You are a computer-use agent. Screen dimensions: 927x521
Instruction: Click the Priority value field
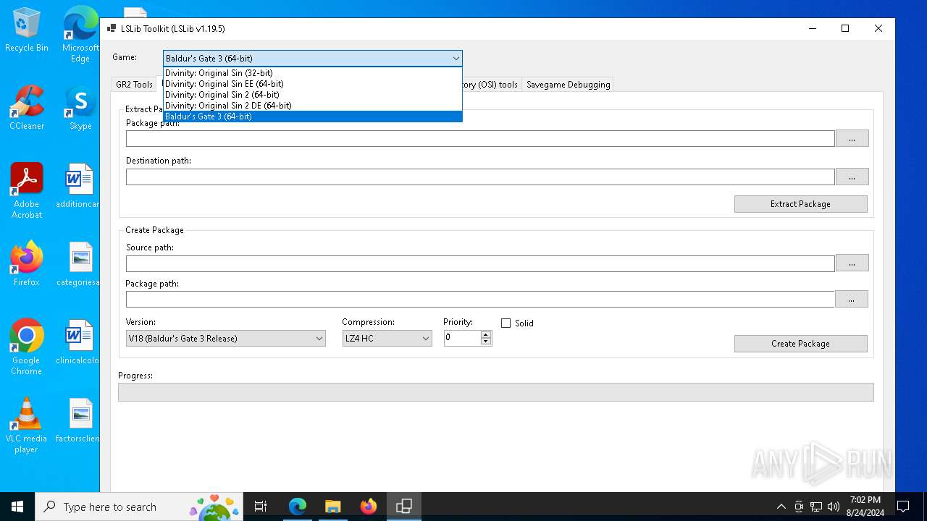click(x=462, y=338)
